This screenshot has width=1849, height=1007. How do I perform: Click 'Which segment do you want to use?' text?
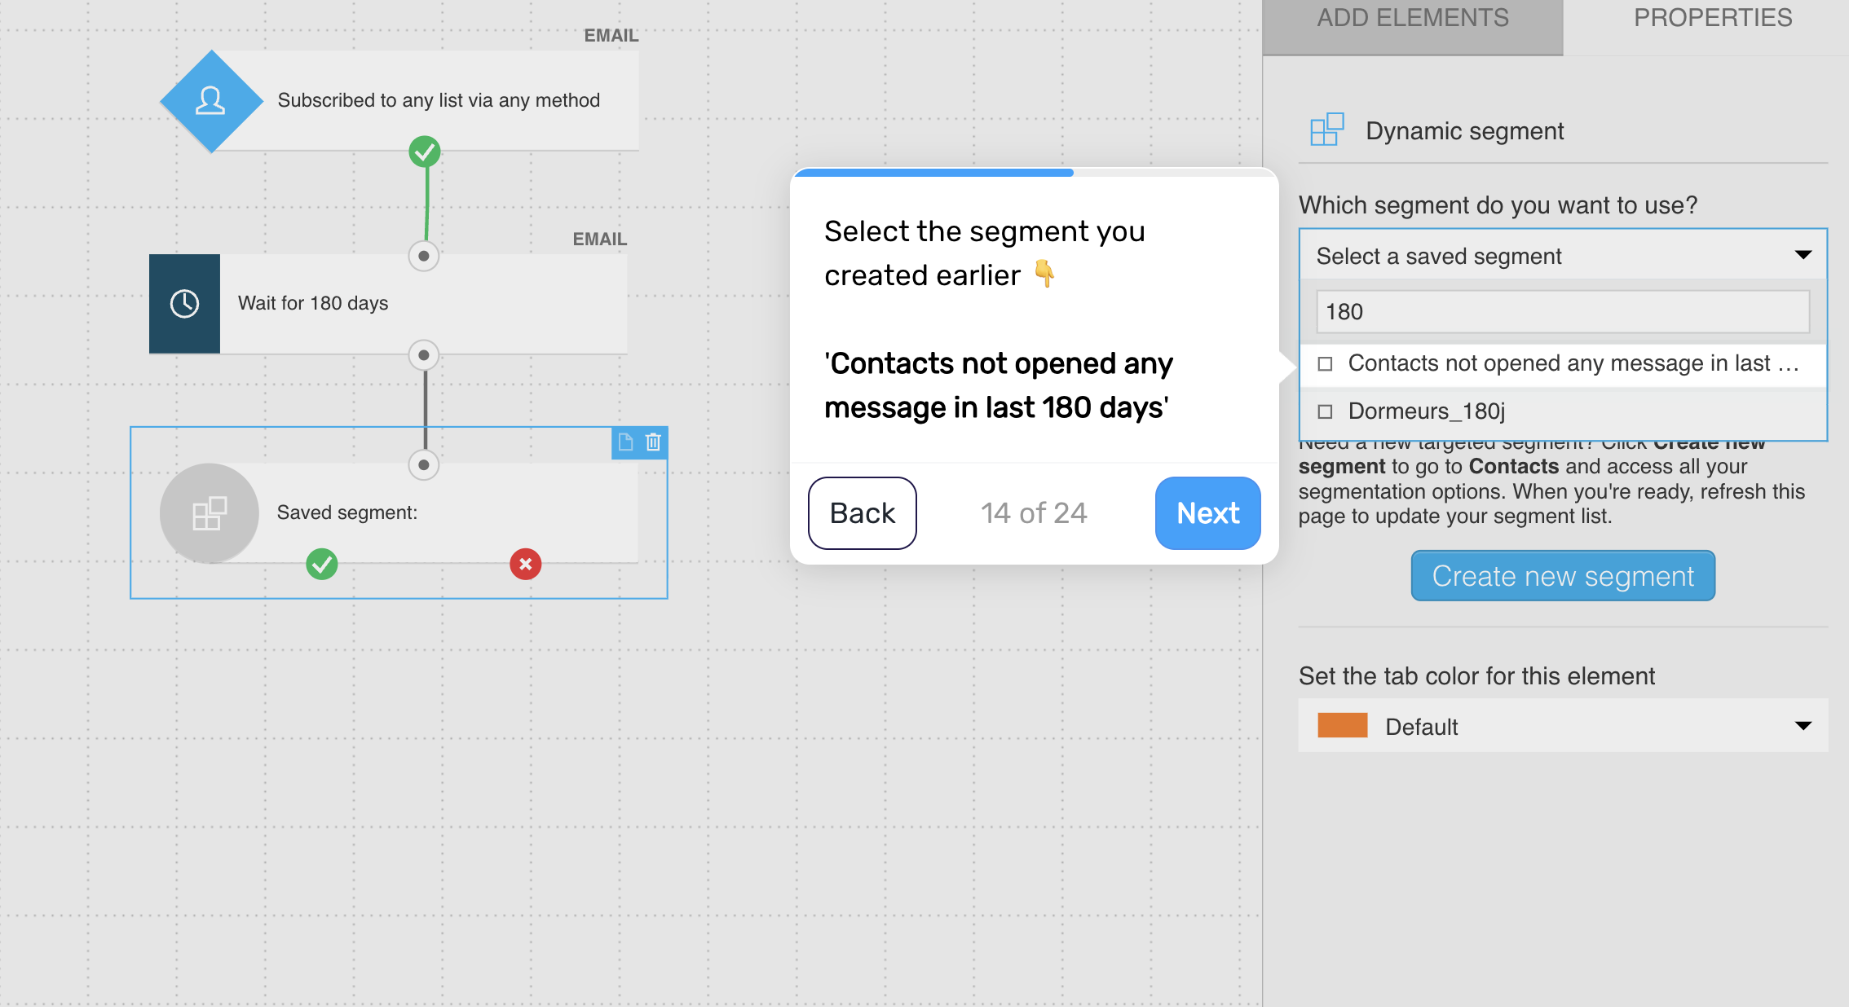1498,205
